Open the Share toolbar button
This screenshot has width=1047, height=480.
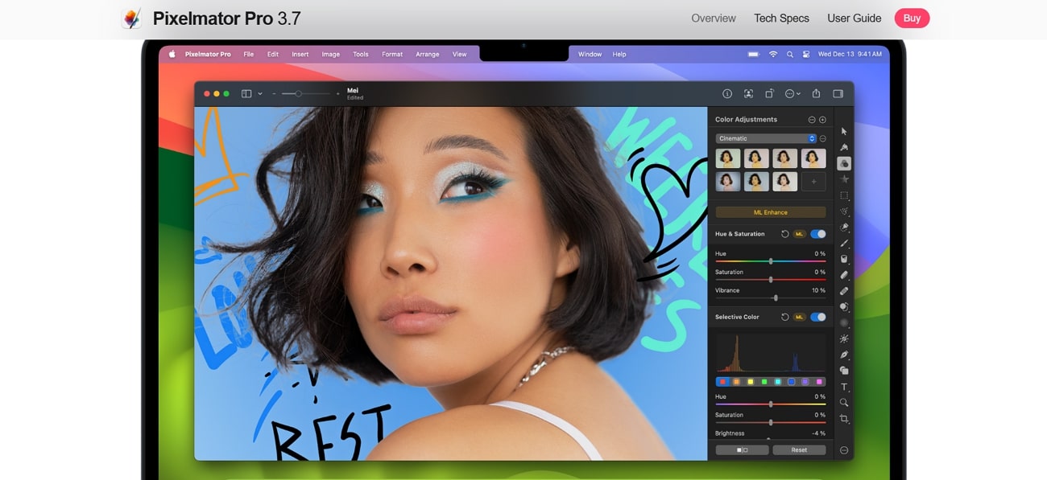[816, 94]
